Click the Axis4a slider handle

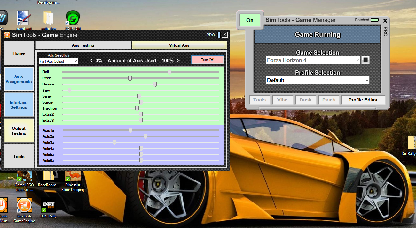click(x=141, y=148)
